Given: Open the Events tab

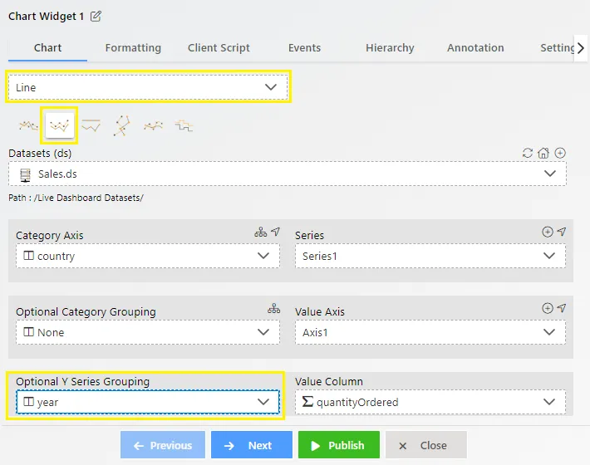Looking at the screenshot, I should pos(304,47).
